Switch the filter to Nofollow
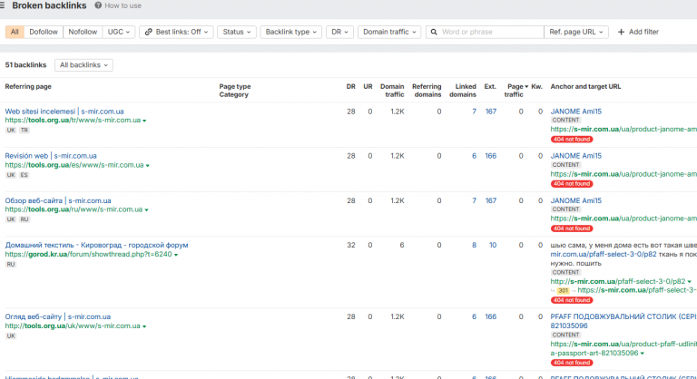Viewport: 697px width, 379px height. tap(83, 32)
